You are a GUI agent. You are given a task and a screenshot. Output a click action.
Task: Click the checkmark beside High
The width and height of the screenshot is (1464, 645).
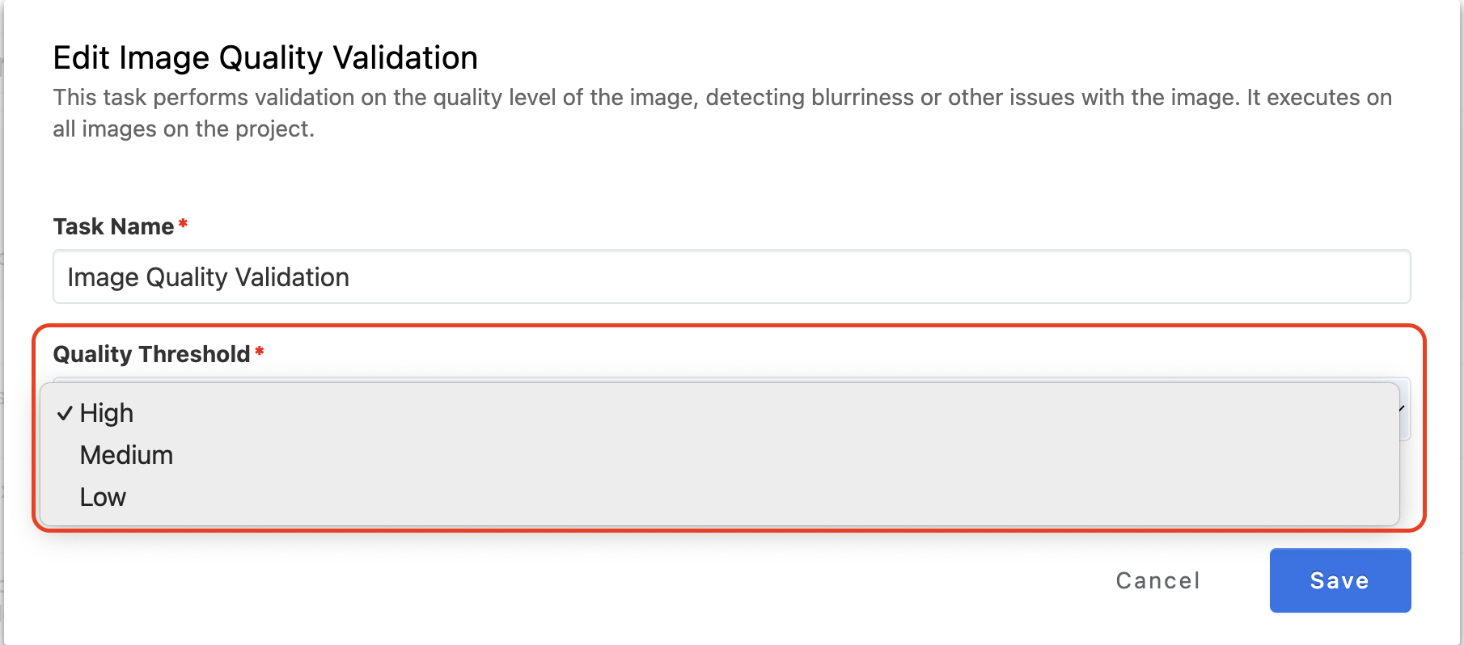coord(65,414)
